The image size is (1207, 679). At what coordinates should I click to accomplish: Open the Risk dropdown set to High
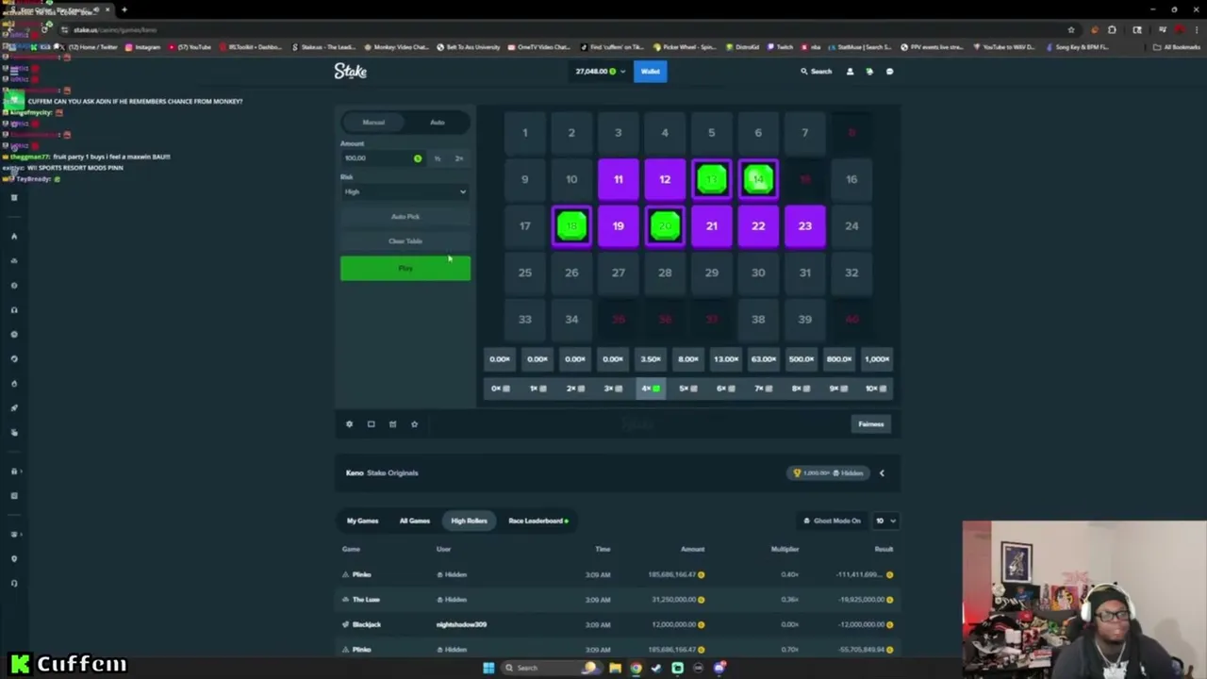point(405,191)
